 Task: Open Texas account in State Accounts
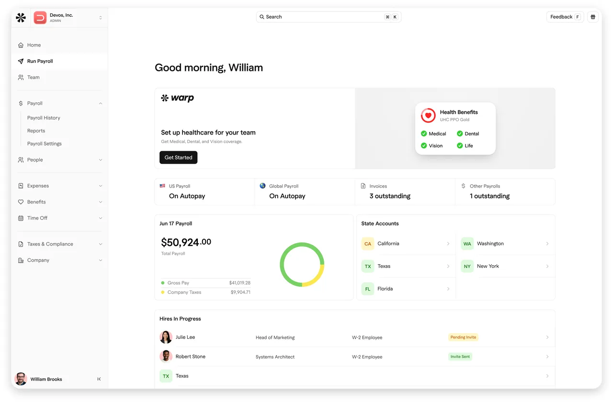click(x=406, y=266)
